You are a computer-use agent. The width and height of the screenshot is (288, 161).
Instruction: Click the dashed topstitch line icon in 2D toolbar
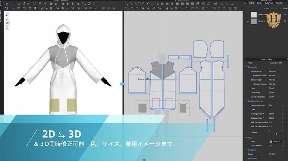[193, 8]
